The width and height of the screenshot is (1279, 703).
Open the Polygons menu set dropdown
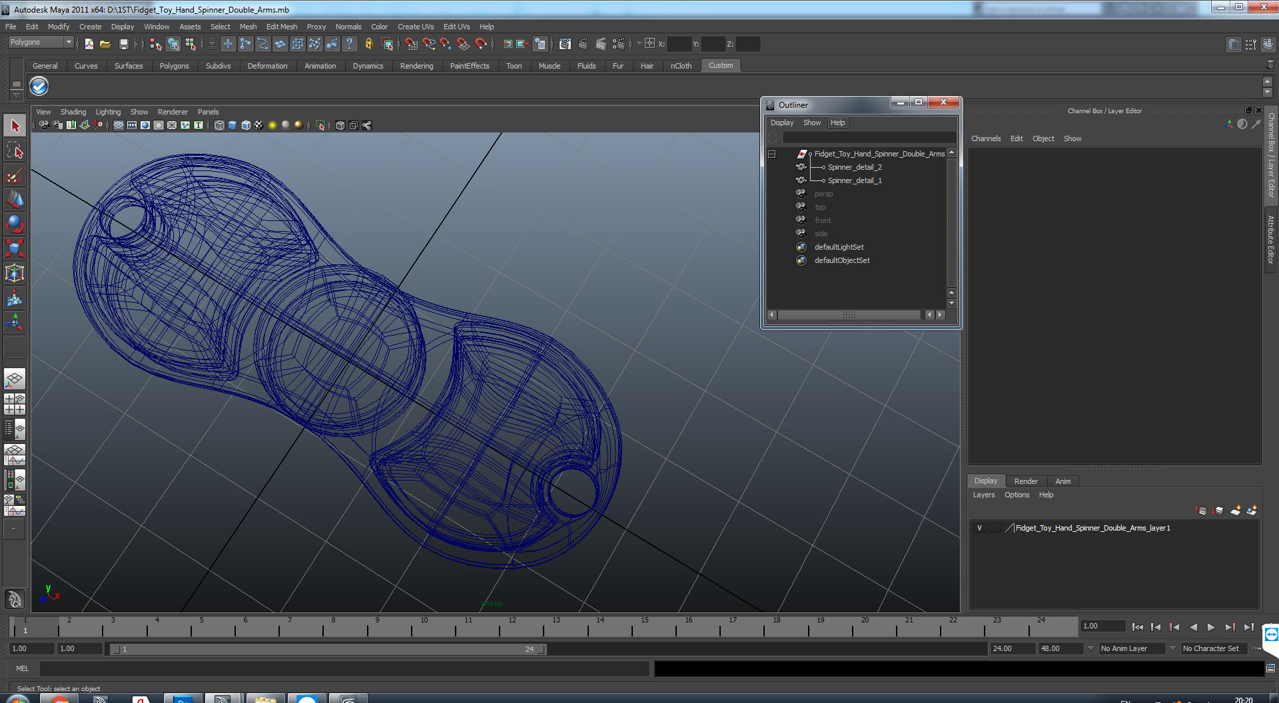(x=41, y=42)
